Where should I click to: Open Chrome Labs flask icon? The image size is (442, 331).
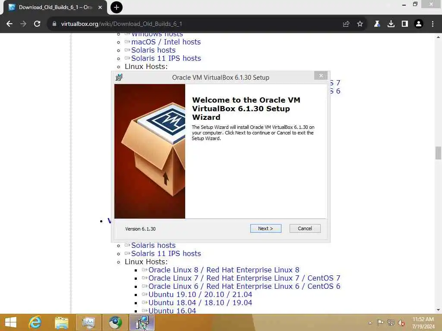[377, 24]
